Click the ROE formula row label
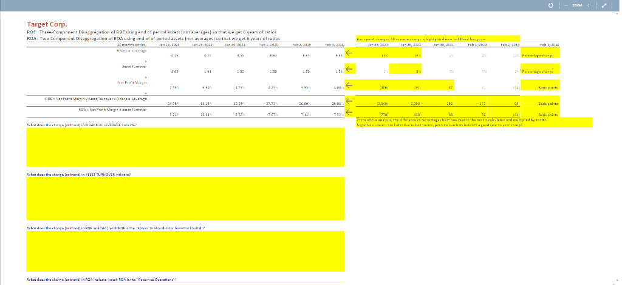This screenshot has height=285, width=622. pos(95,98)
